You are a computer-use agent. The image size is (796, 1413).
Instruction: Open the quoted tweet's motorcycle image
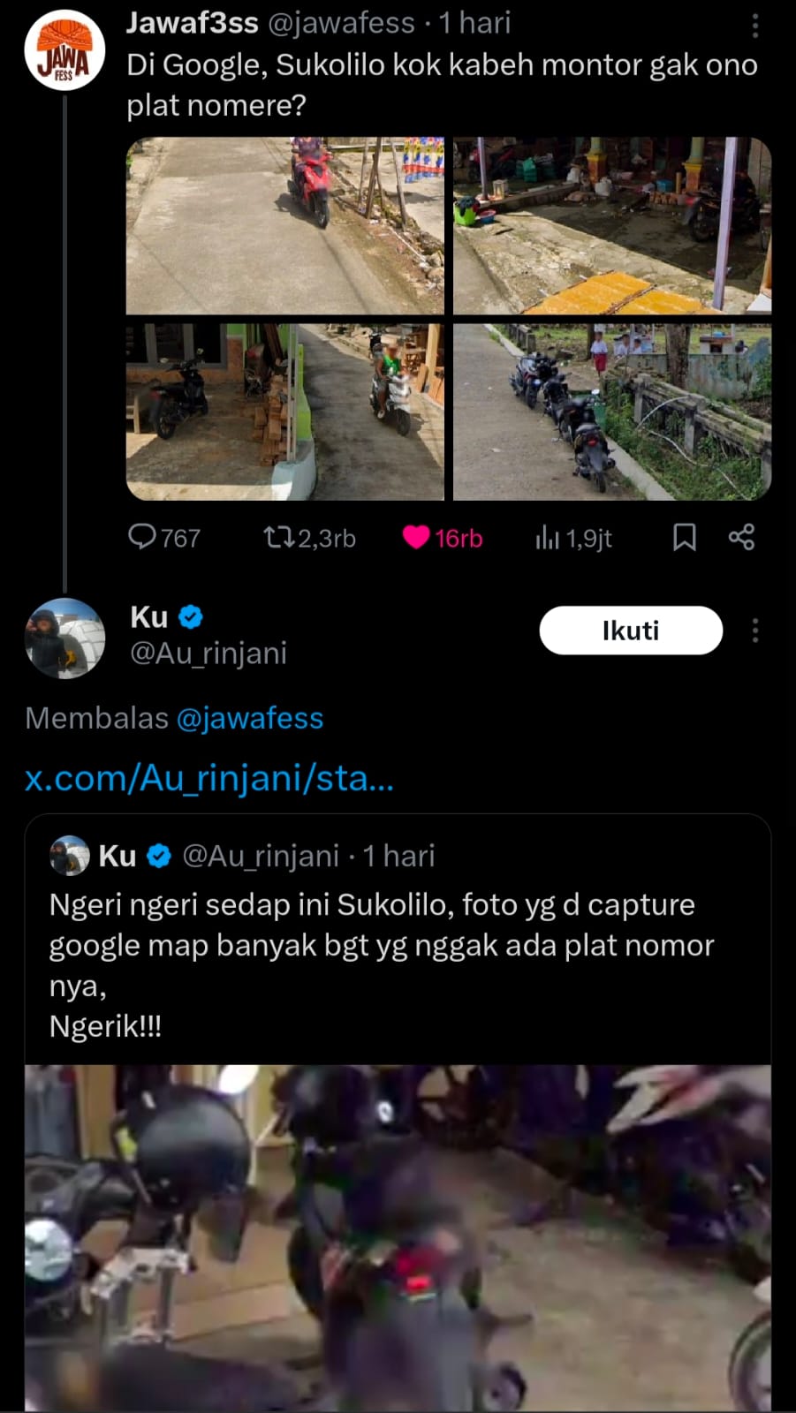point(398,1236)
